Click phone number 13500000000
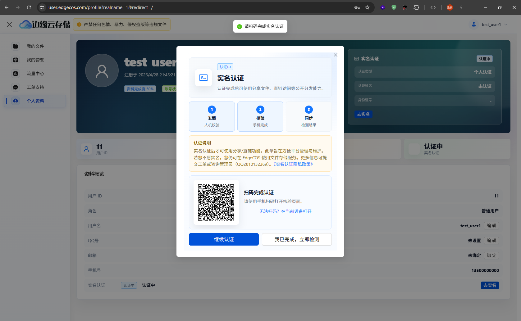521x321 pixels. (x=485, y=270)
